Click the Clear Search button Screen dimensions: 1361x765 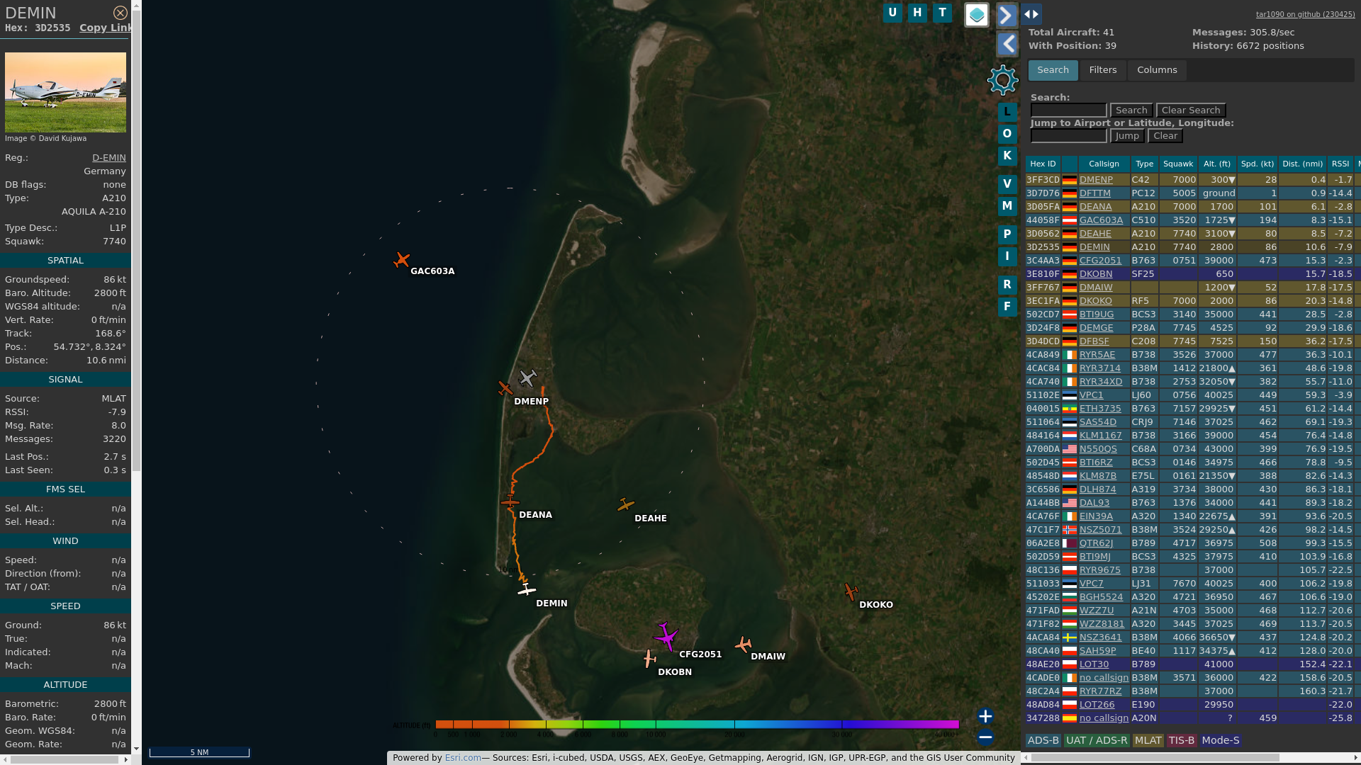point(1191,110)
